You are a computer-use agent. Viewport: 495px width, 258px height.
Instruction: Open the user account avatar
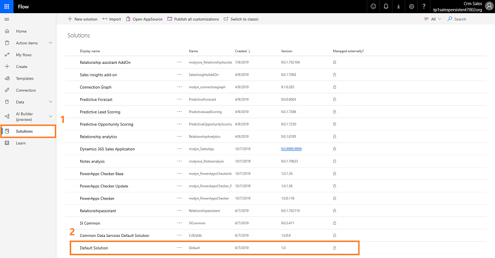click(x=489, y=6)
